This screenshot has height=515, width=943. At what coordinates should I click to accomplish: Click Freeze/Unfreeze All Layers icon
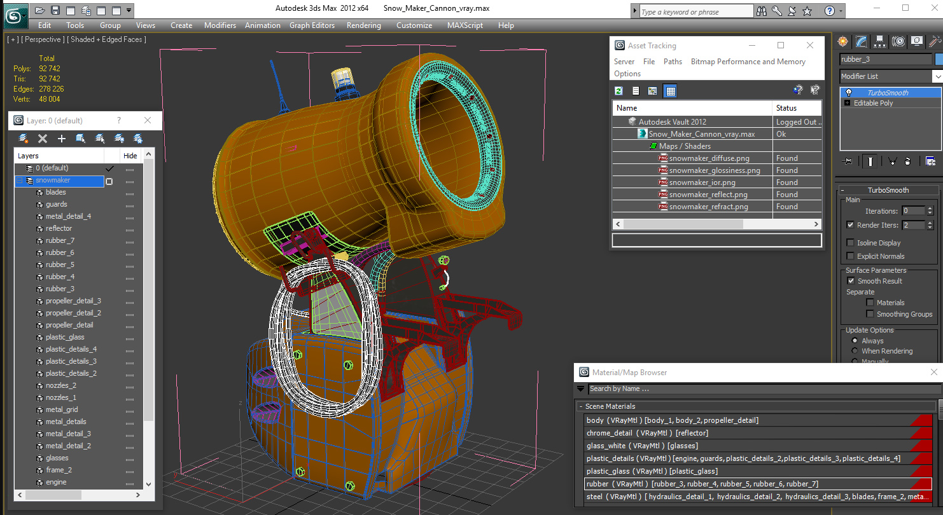point(137,138)
